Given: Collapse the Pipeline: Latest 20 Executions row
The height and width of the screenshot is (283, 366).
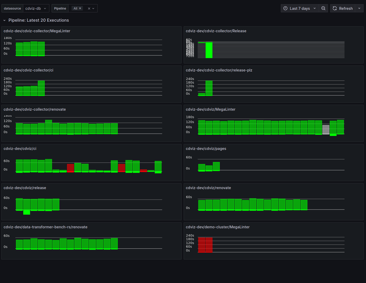Looking at the screenshot, I should (x=4, y=20).
